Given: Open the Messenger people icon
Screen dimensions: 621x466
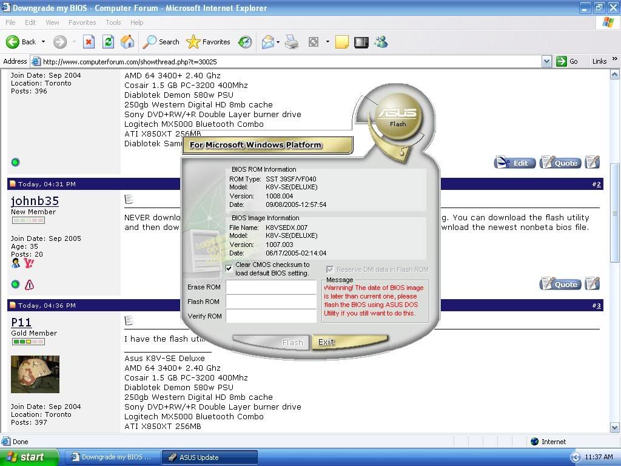Looking at the screenshot, I should 381,42.
